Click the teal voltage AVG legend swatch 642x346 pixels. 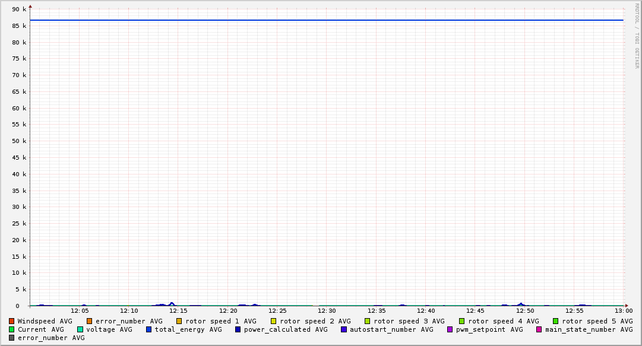tap(80, 329)
